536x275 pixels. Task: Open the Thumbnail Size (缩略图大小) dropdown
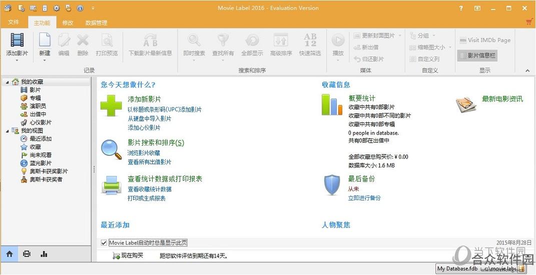450,47
